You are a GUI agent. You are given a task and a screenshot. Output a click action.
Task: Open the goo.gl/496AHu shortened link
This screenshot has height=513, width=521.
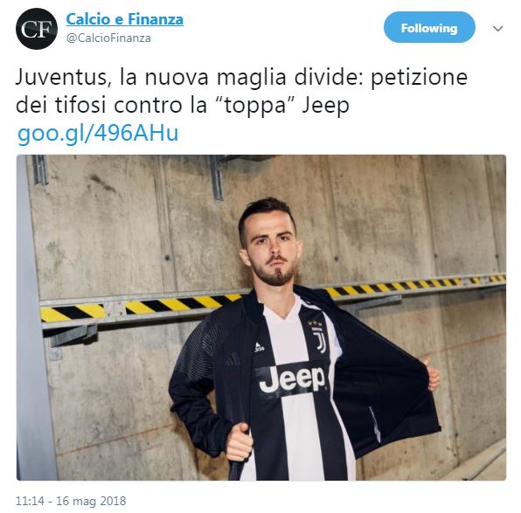[x=98, y=133]
